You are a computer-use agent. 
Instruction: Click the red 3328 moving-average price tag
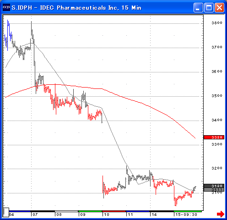pos(214,137)
